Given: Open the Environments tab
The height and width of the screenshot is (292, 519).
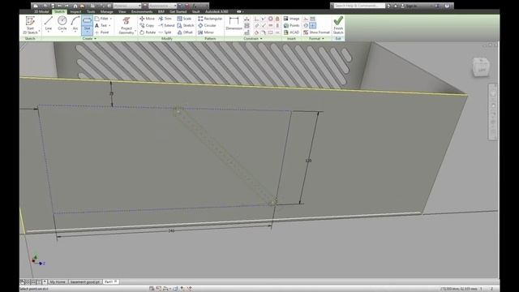Looking at the screenshot, I should click(x=142, y=11).
